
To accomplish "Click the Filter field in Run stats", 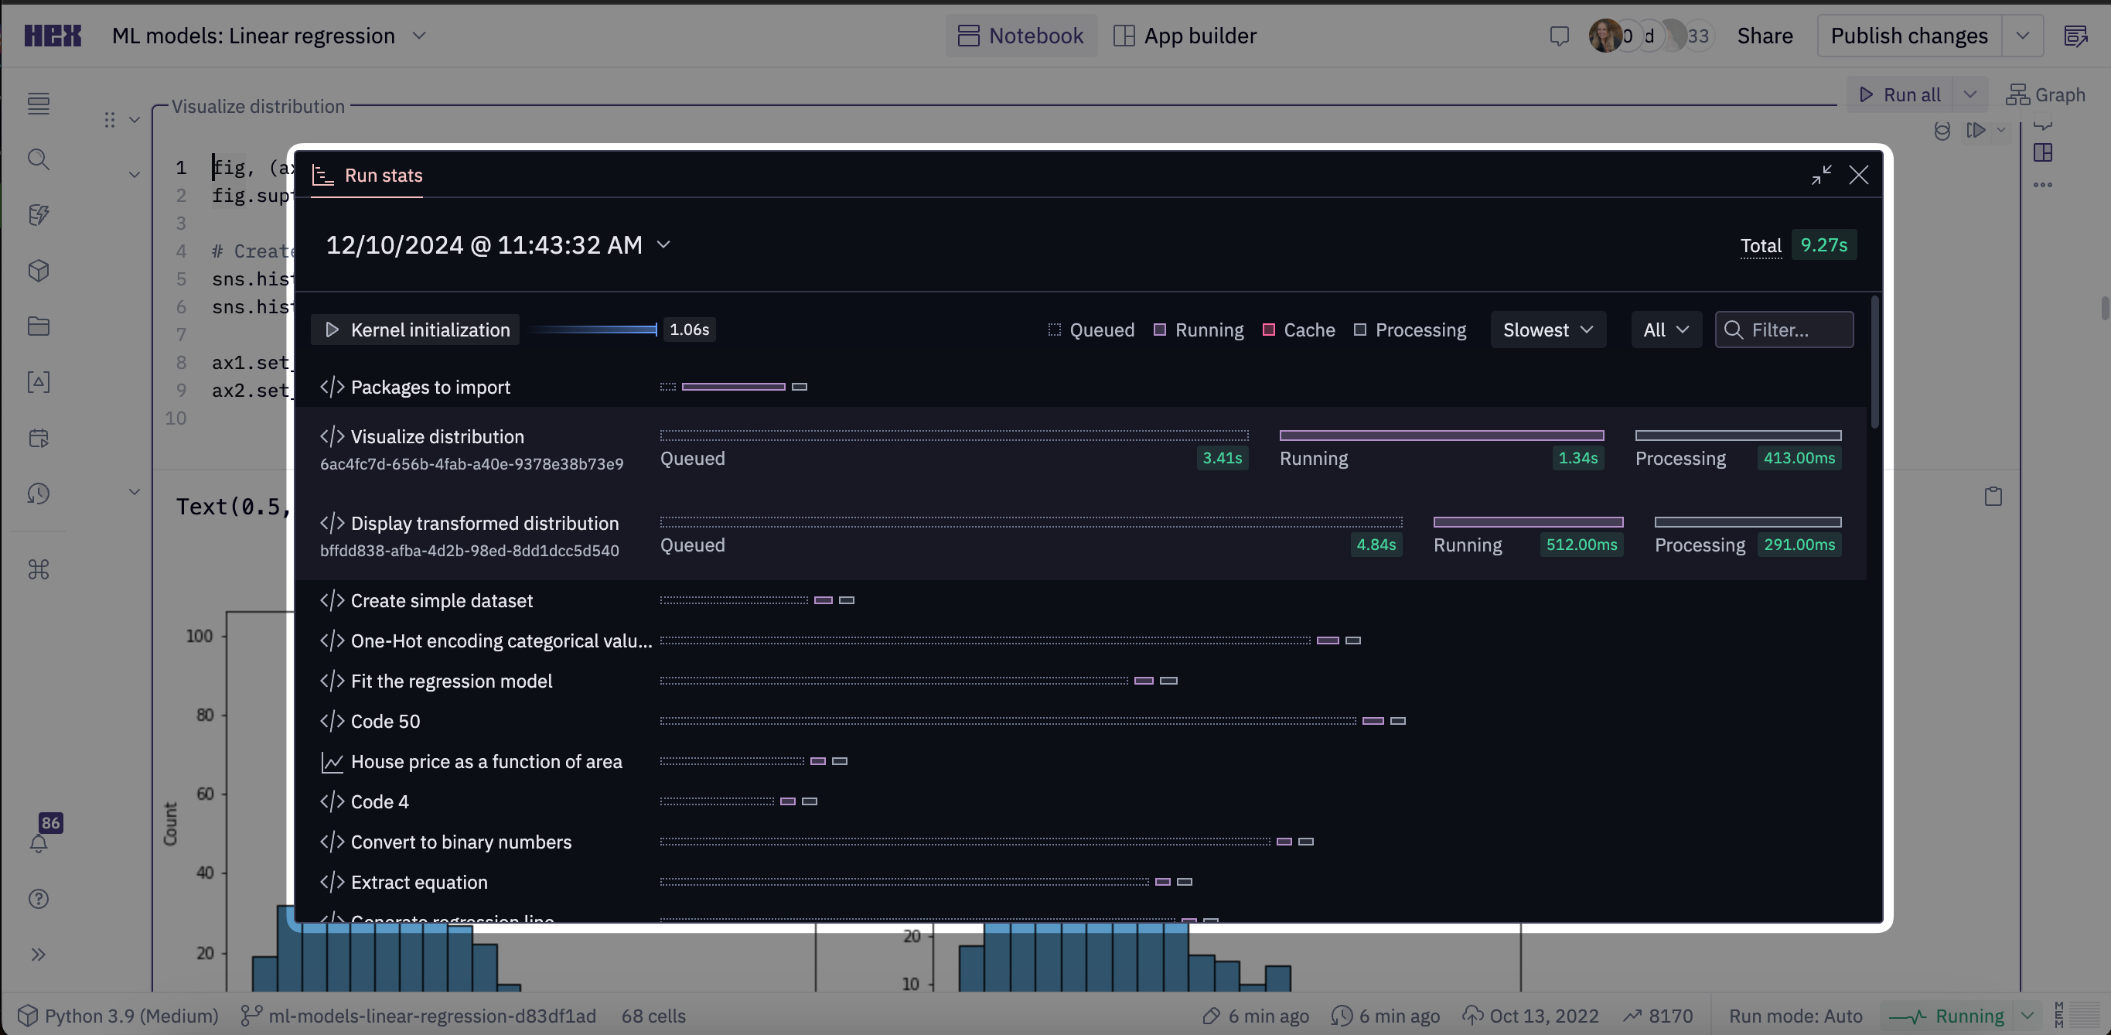I will 1784,330.
